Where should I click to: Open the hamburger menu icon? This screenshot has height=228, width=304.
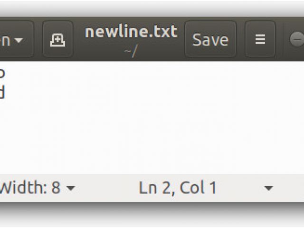[x=260, y=39]
